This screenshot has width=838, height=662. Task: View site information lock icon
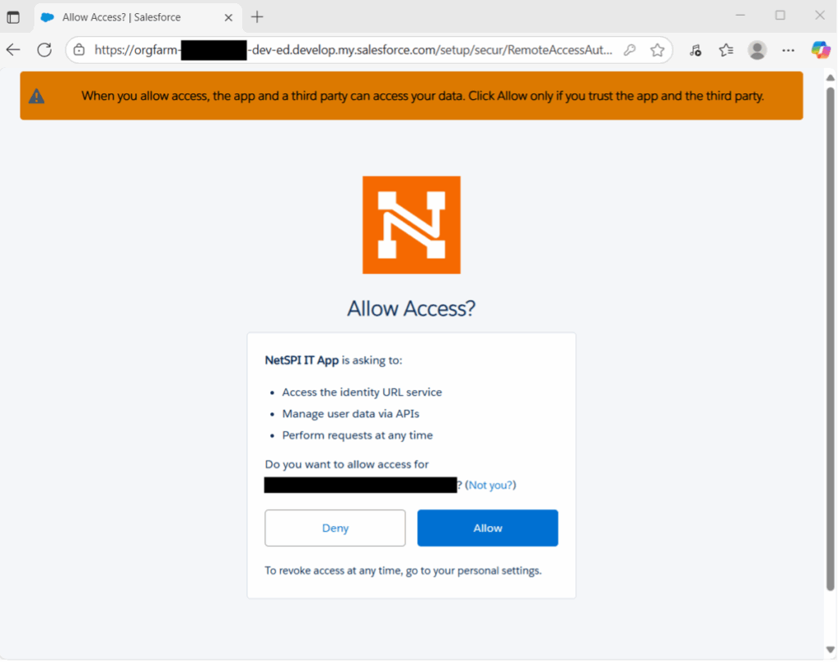[x=79, y=50]
